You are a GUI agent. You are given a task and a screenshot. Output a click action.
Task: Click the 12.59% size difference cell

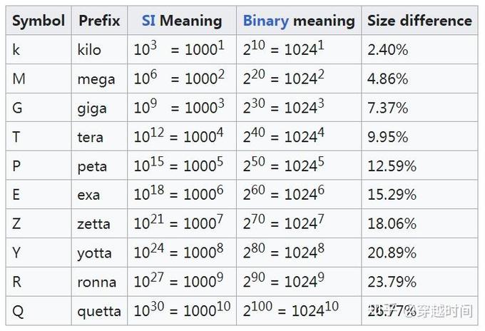pyautogui.click(x=419, y=165)
